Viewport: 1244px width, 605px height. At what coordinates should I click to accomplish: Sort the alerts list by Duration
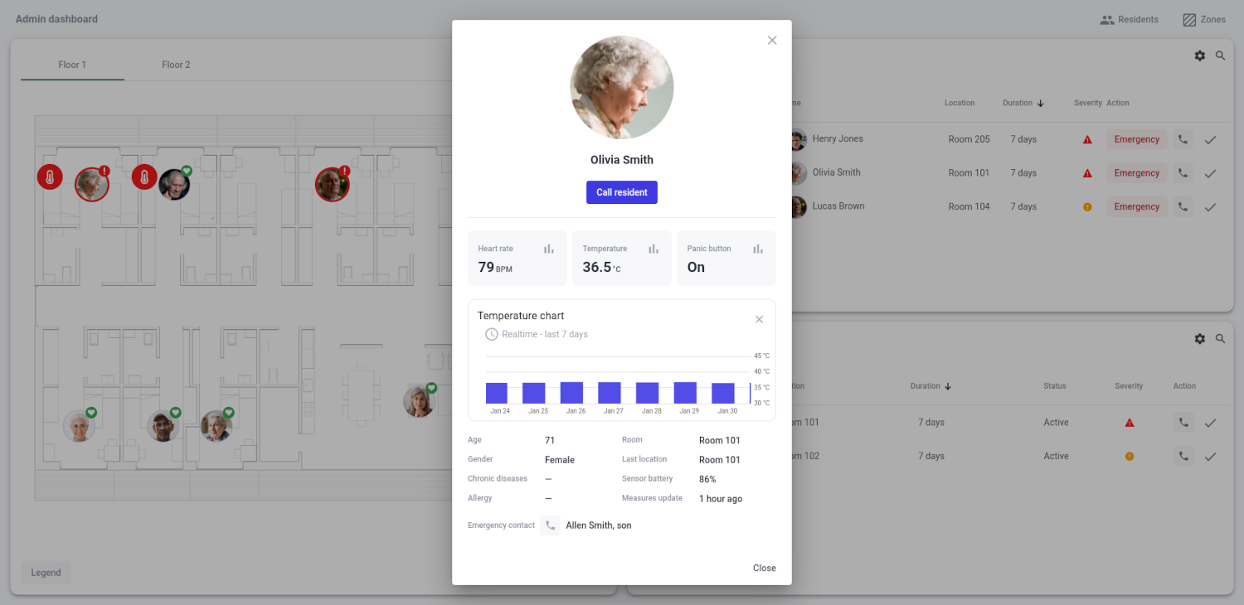1023,102
